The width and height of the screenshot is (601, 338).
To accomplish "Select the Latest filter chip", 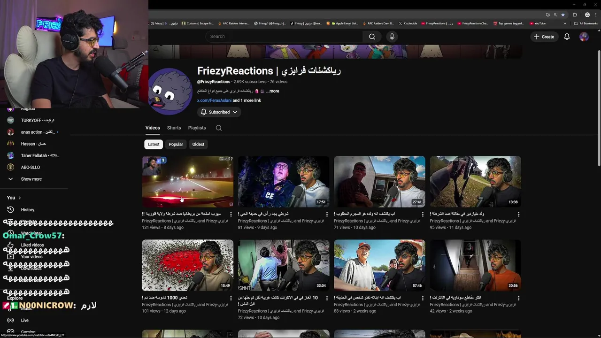I will 154,144.
